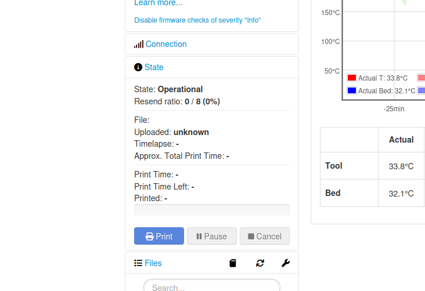This screenshot has height=291, width=425.
Task: Expand the Connection panel
Action: [x=166, y=44]
